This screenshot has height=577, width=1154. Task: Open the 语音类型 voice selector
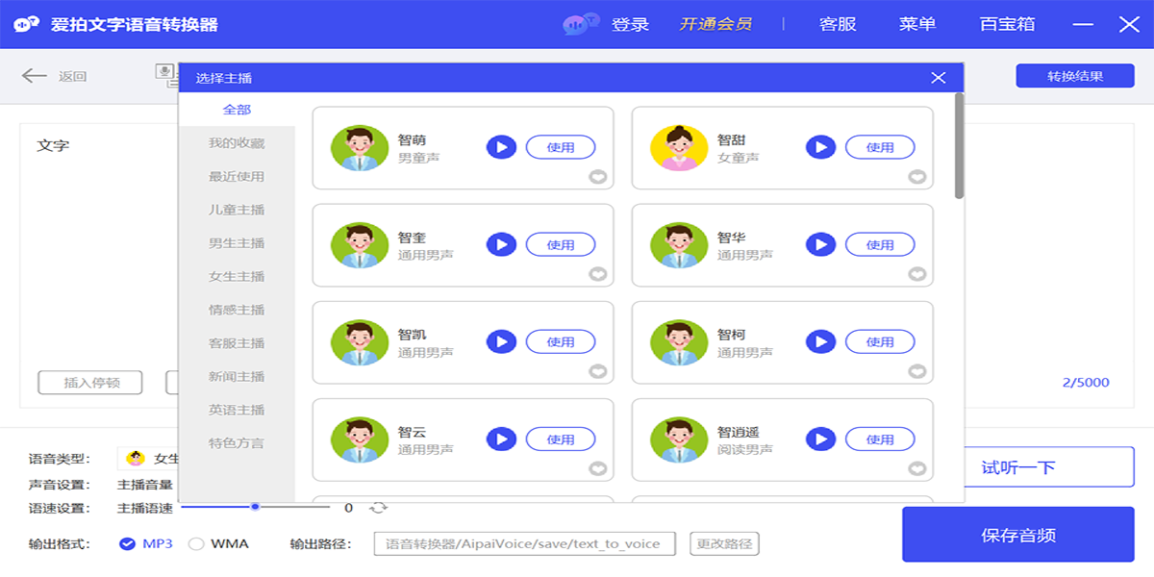pyautogui.click(x=148, y=459)
